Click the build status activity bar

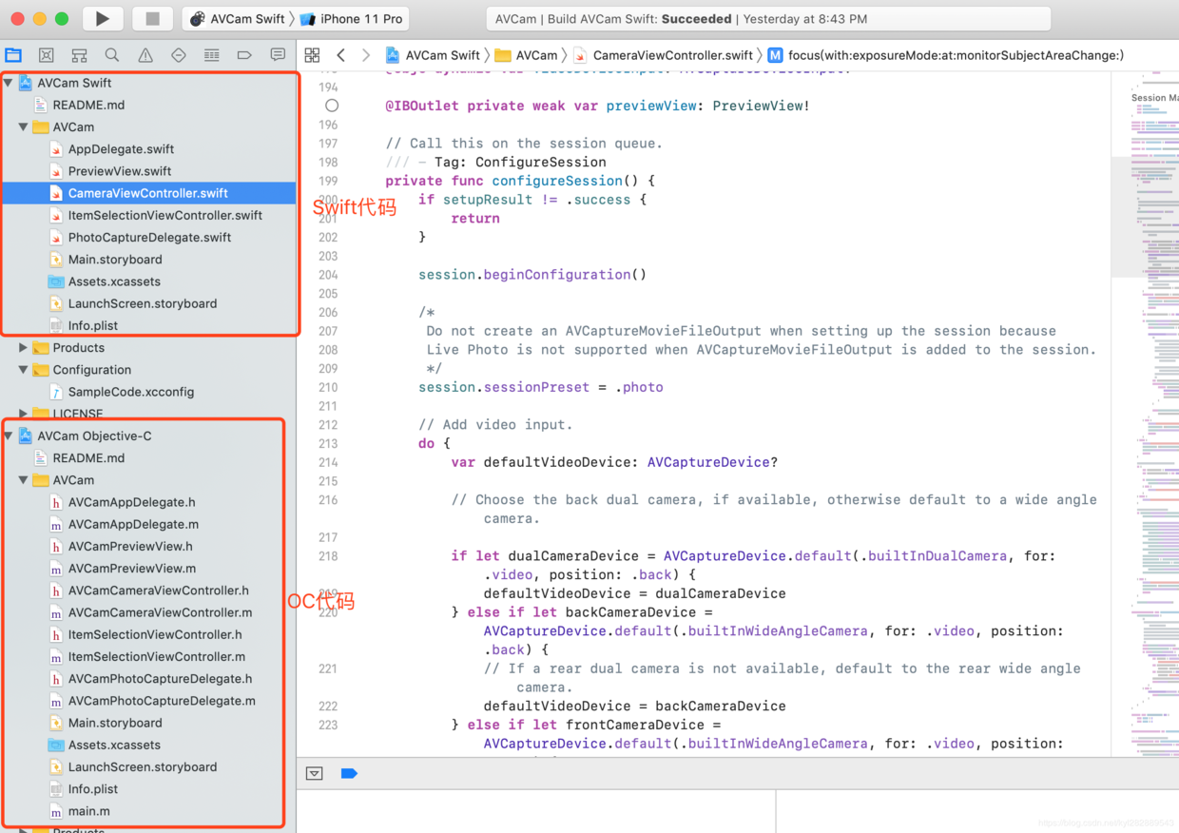pyautogui.click(x=768, y=18)
